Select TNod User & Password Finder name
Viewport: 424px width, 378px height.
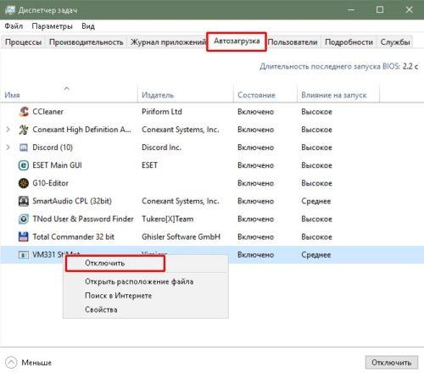coord(83,219)
